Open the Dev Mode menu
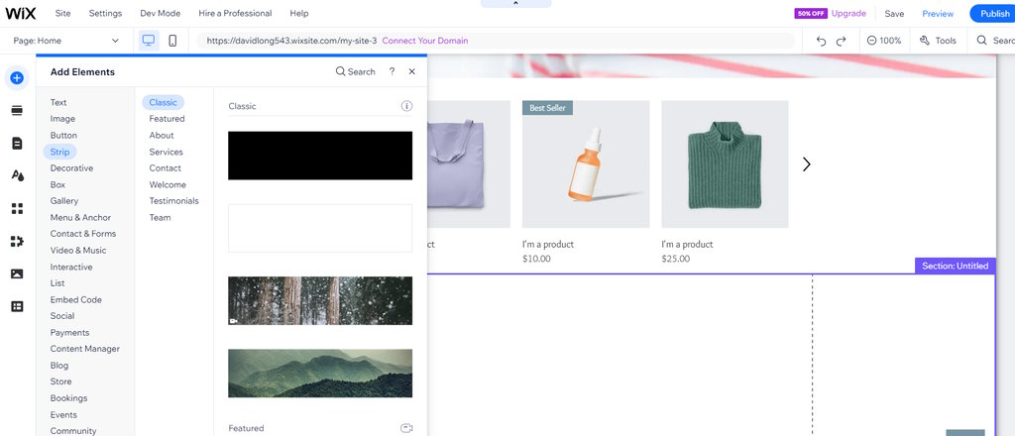The image size is (1015, 436). click(161, 14)
